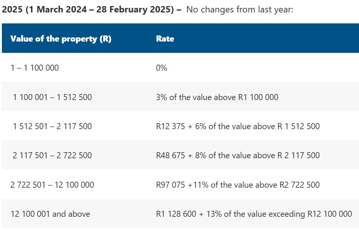Select the '2 117 501 – 2 722 500' cell
The width and height of the screenshot is (359, 230).
[x=52, y=155]
